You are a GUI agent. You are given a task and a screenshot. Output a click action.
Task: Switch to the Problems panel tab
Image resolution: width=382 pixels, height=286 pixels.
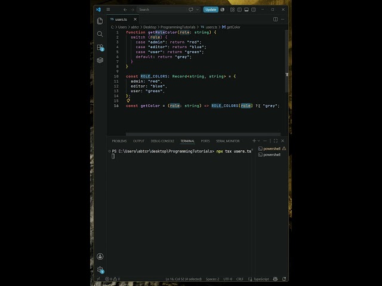point(119,141)
